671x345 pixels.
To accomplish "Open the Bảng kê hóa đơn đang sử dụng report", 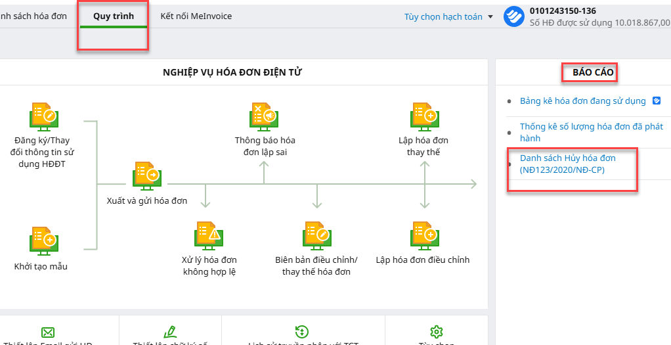I will 582,101.
